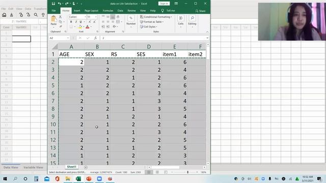This screenshot has width=326, height=183.
Task: Add a new sheet with plus button
Action: pyautogui.click(x=86, y=167)
